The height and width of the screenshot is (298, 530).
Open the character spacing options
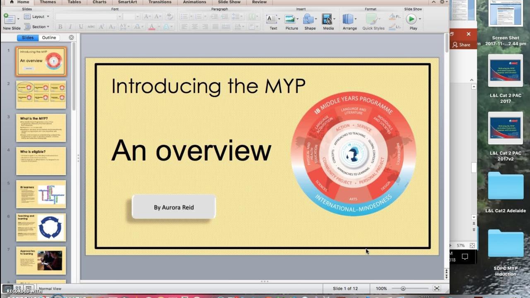pyautogui.click(x=125, y=27)
